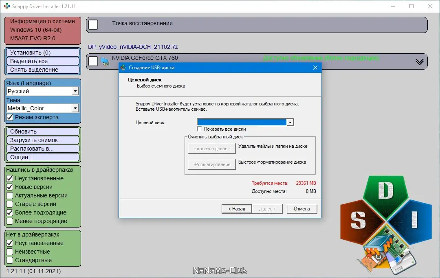The height and width of the screenshot is (278, 440).
Task: Toggle the Точка восстановления checkbox
Action: 93,24
